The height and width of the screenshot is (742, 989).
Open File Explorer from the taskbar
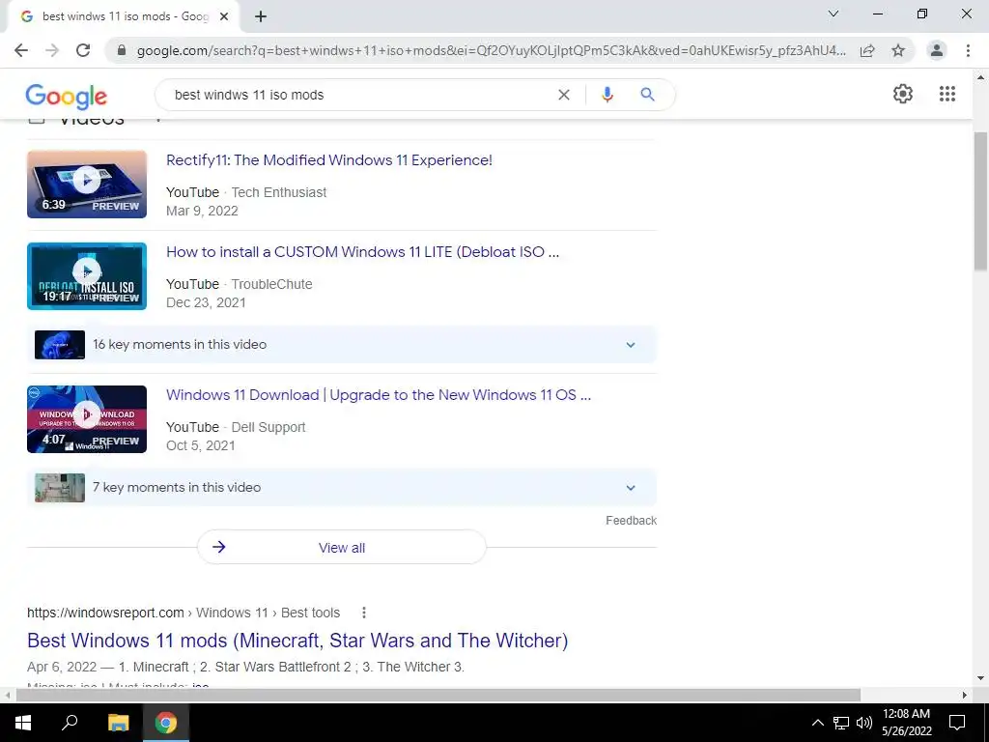118,723
